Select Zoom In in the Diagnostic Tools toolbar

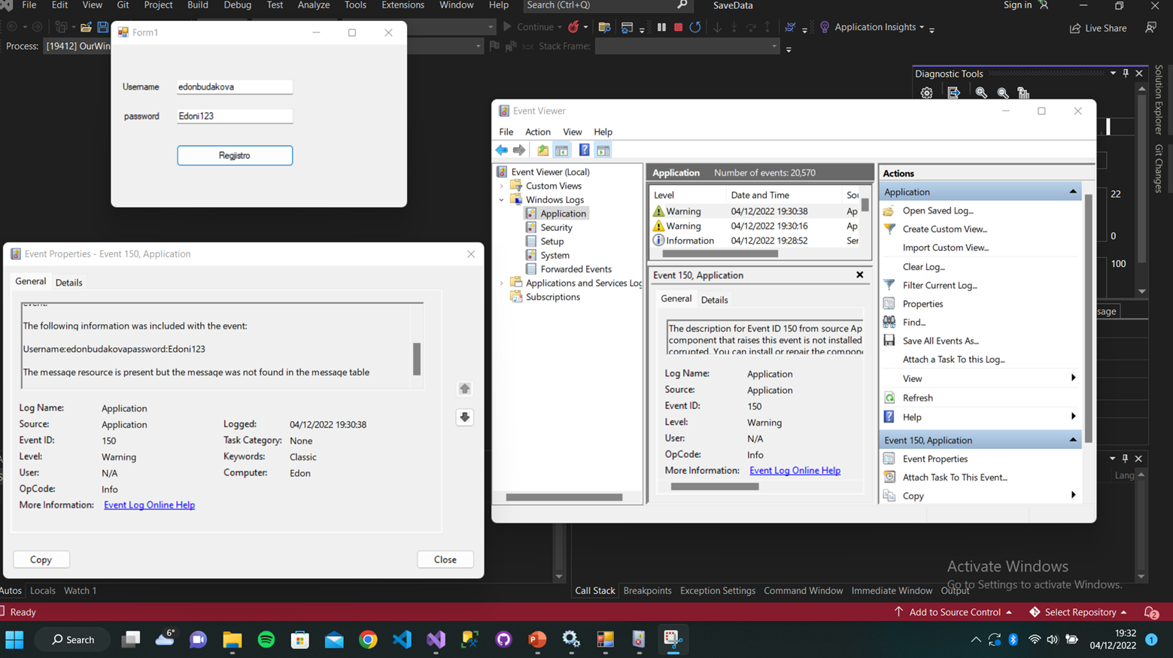point(982,92)
